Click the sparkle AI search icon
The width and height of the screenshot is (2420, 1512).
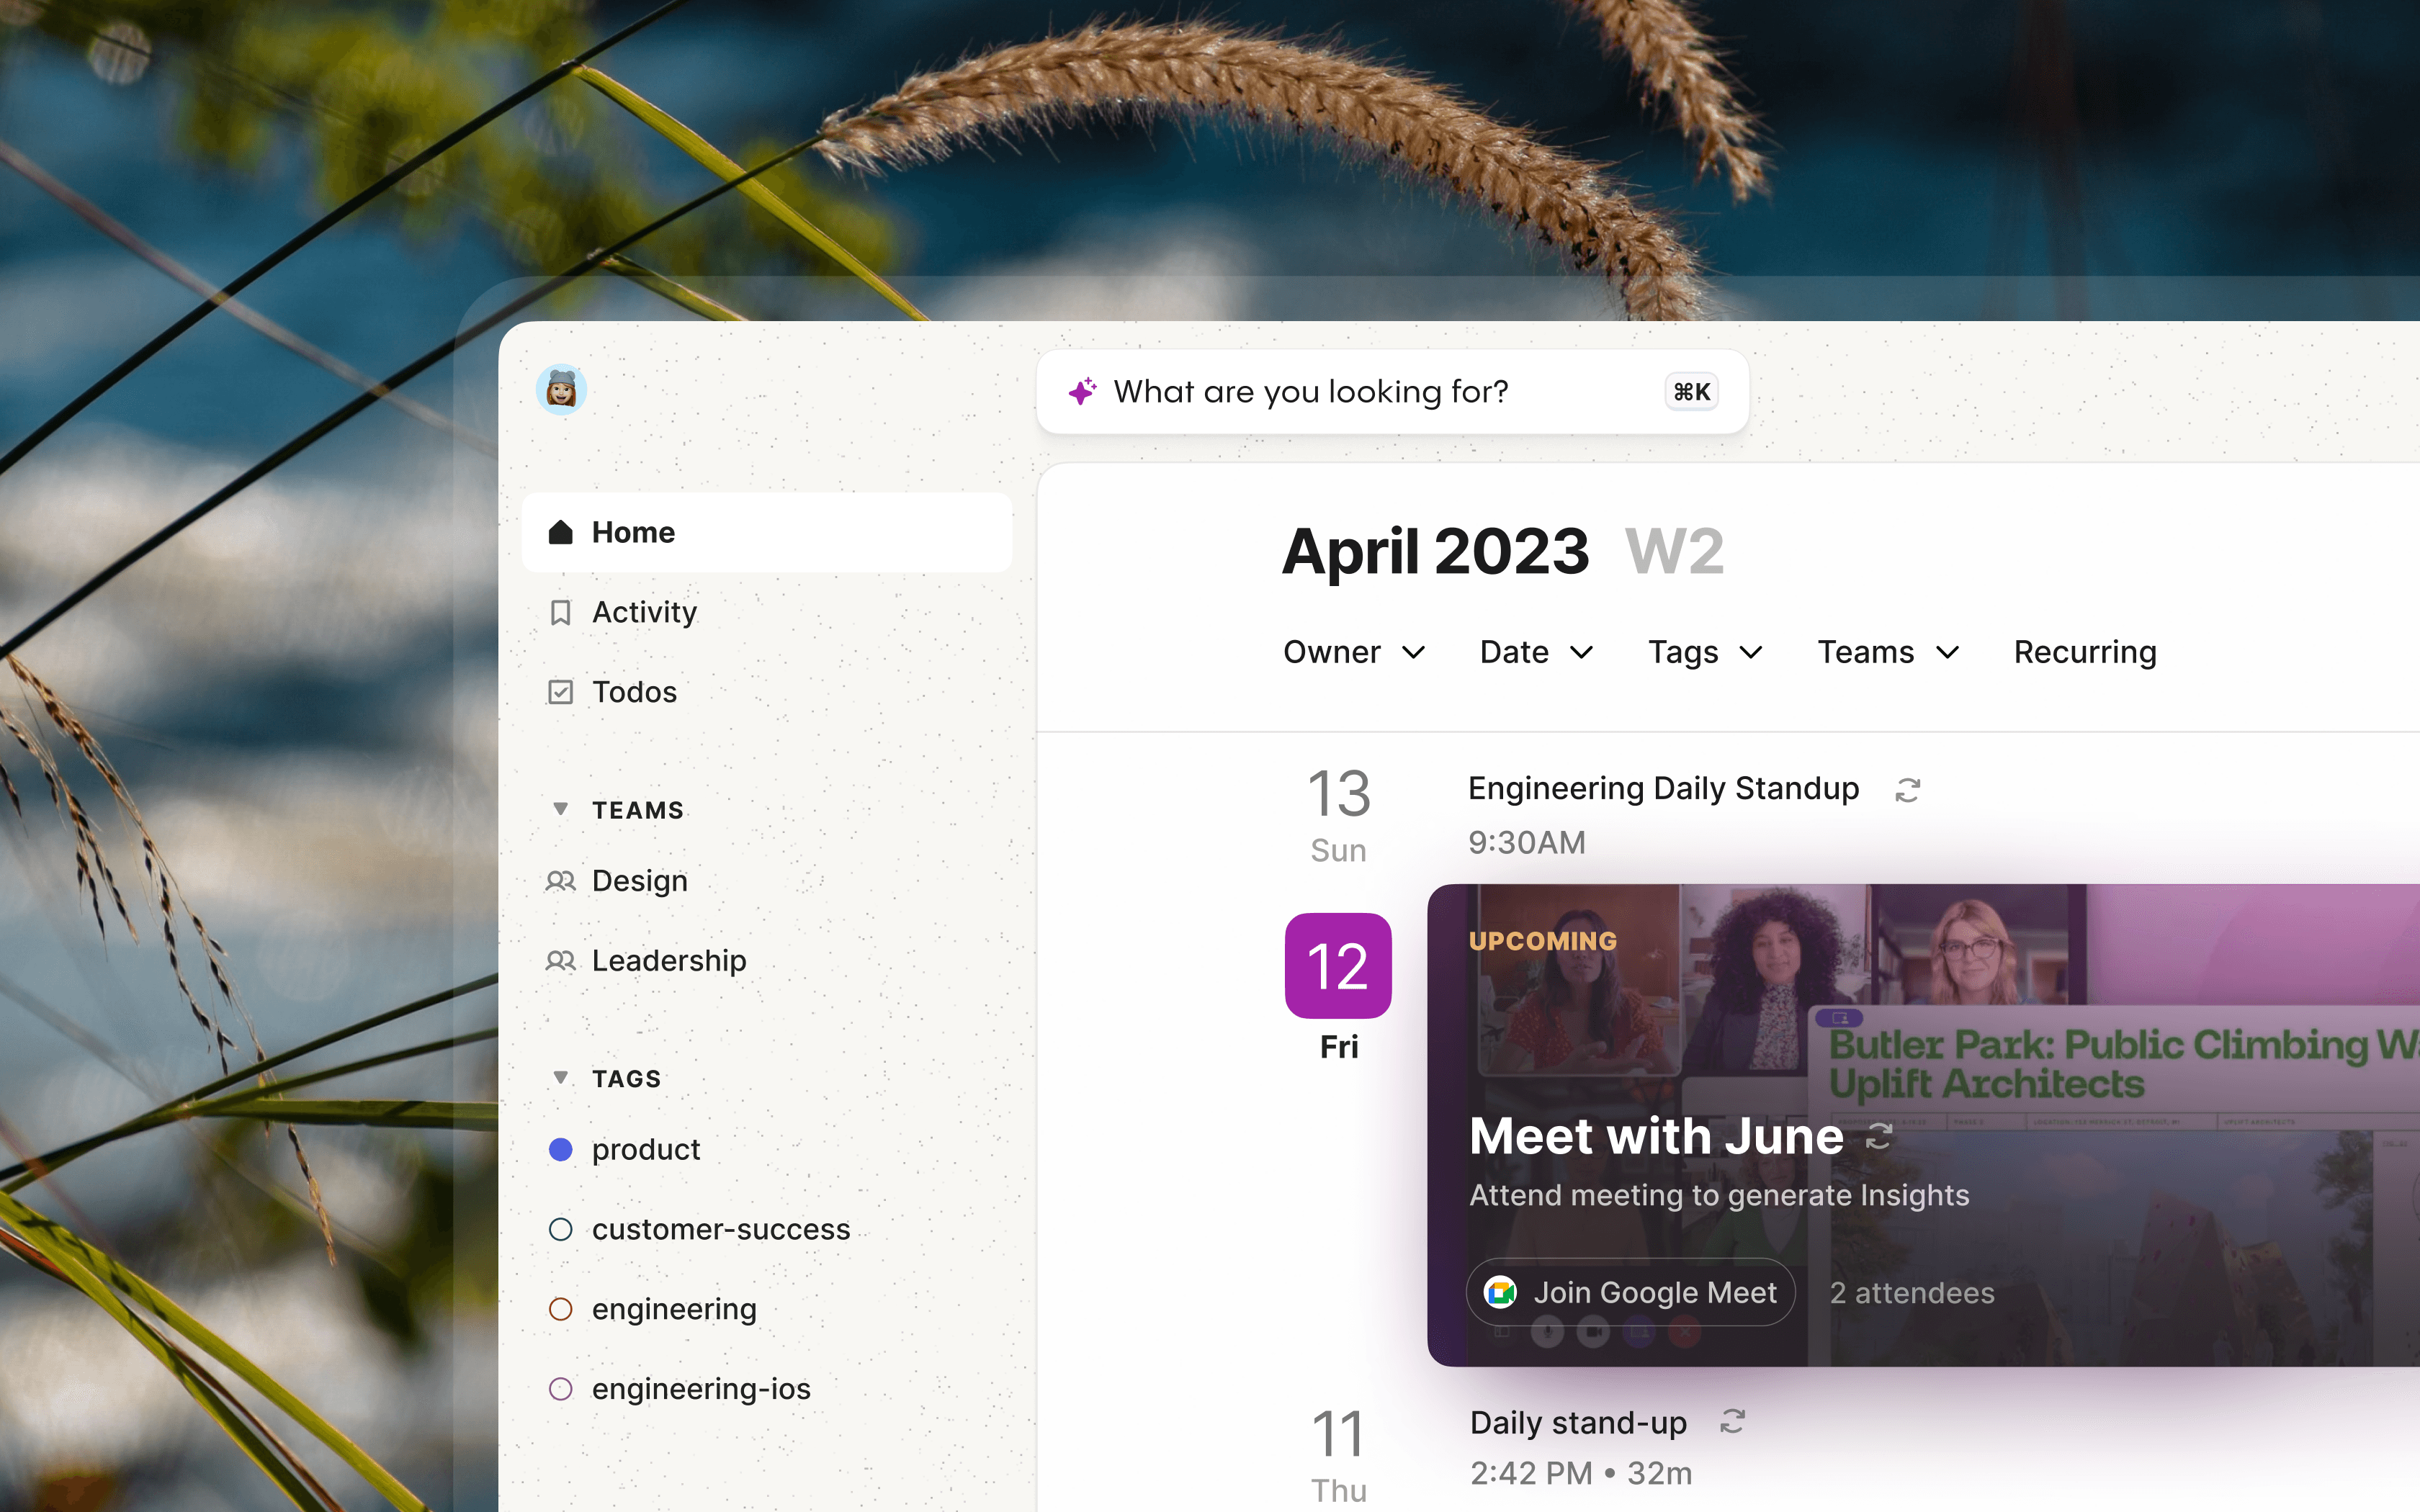point(1082,391)
